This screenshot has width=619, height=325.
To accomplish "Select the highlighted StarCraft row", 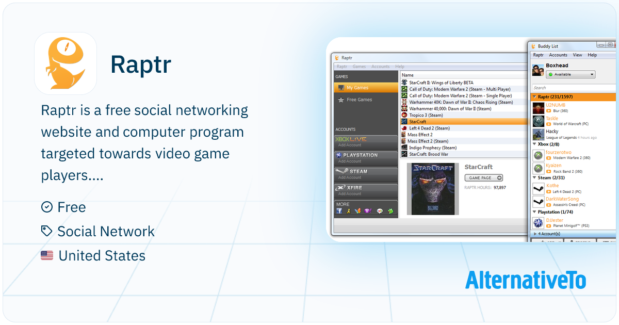I will pos(464,121).
